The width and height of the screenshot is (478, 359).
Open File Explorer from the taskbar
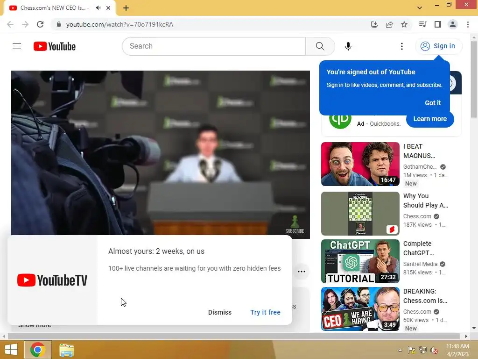(x=66, y=350)
